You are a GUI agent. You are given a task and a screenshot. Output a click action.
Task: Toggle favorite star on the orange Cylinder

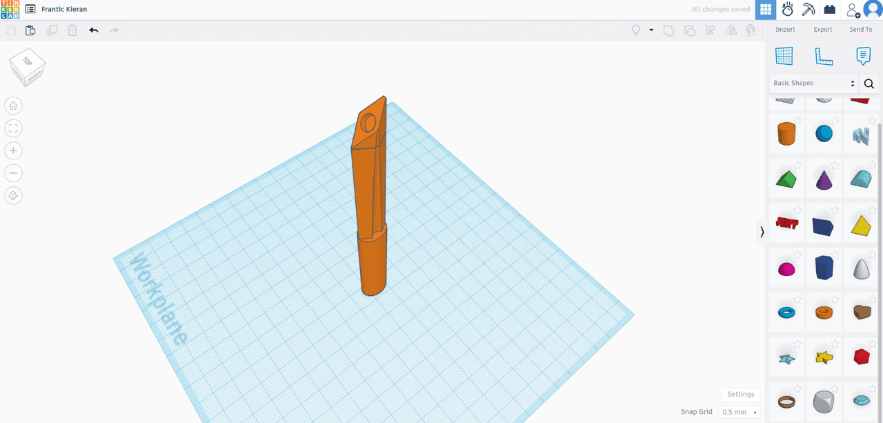click(797, 120)
